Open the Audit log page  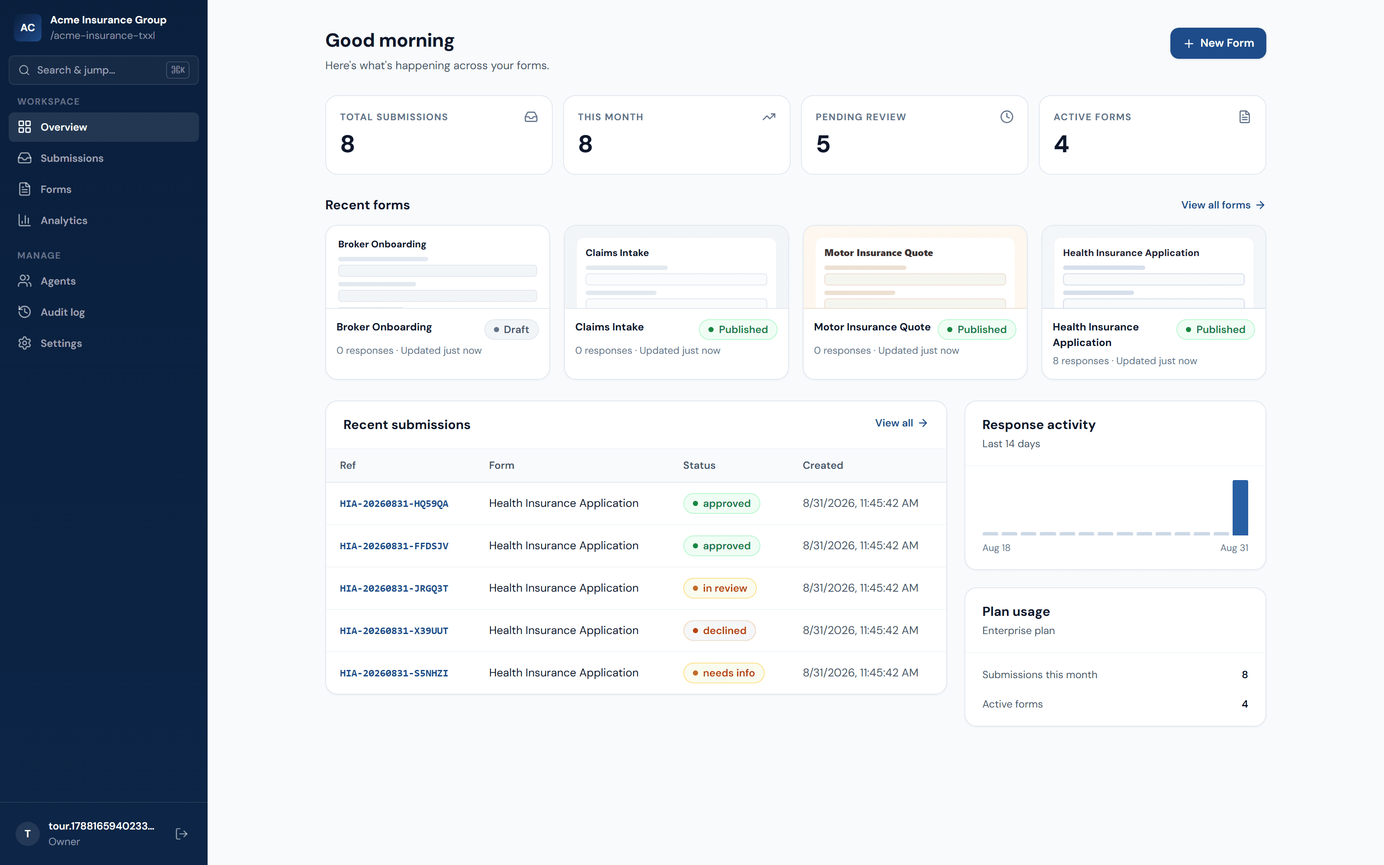103,312
